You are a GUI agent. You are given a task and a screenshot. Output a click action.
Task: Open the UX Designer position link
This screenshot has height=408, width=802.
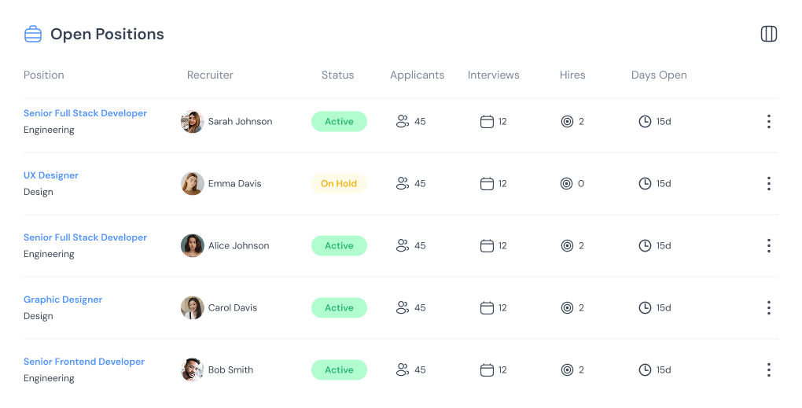pyautogui.click(x=51, y=175)
